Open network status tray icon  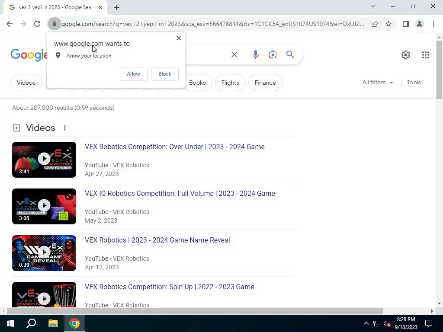coord(377,323)
